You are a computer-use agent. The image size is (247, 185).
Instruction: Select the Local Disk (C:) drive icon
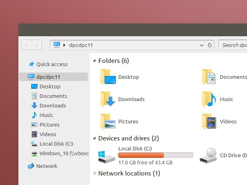point(106,157)
